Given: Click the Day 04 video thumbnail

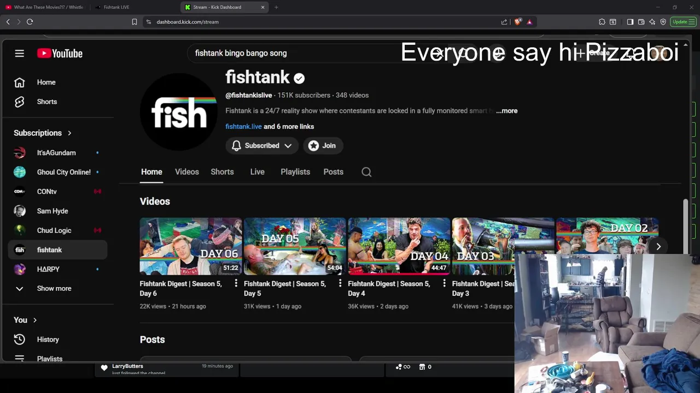Looking at the screenshot, I should click(399, 246).
